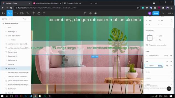Open Windows taskbar search

point(7,96)
